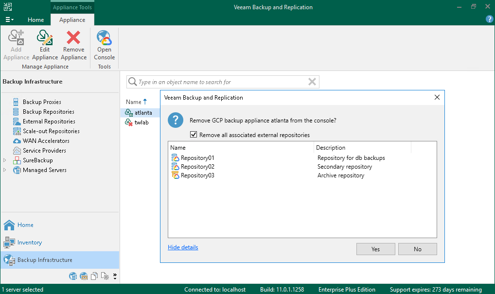Image resolution: width=495 pixels, height=294 pixels.
Task: Select WAN Accelerators in the tree
Action: [x=46, y=141]
